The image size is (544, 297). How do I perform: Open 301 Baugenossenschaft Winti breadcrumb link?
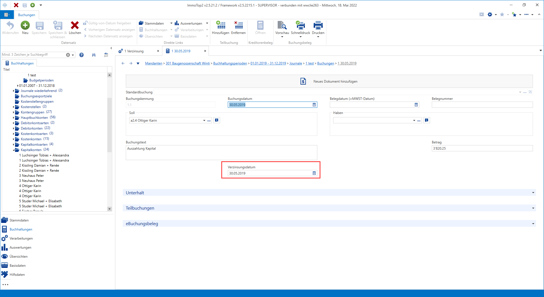coord(188,63)
